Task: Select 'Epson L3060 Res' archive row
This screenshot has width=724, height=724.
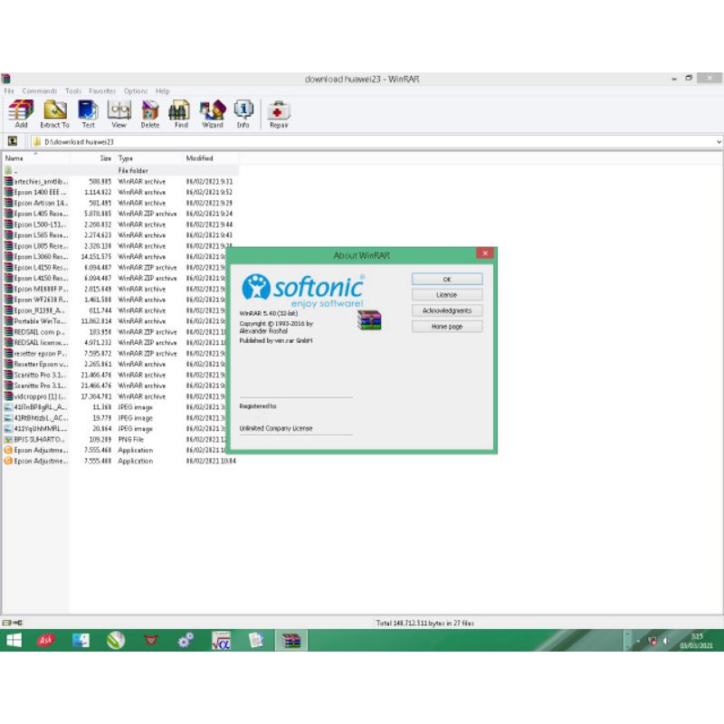Action: [x=115, y=256]
